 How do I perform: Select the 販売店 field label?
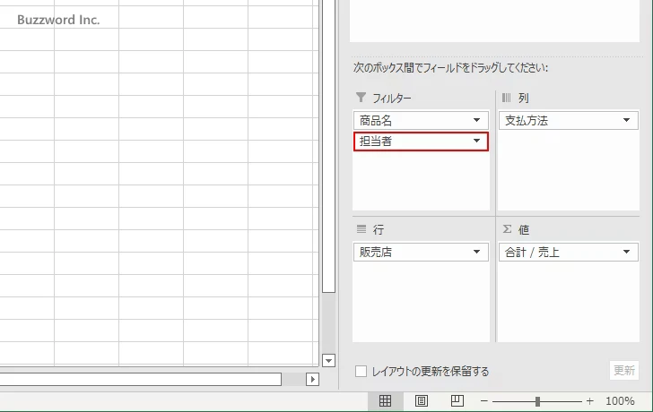(x=376, y=252)
